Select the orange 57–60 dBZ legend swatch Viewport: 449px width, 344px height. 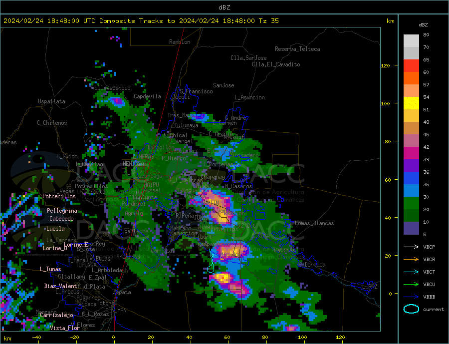click(411, 78)
